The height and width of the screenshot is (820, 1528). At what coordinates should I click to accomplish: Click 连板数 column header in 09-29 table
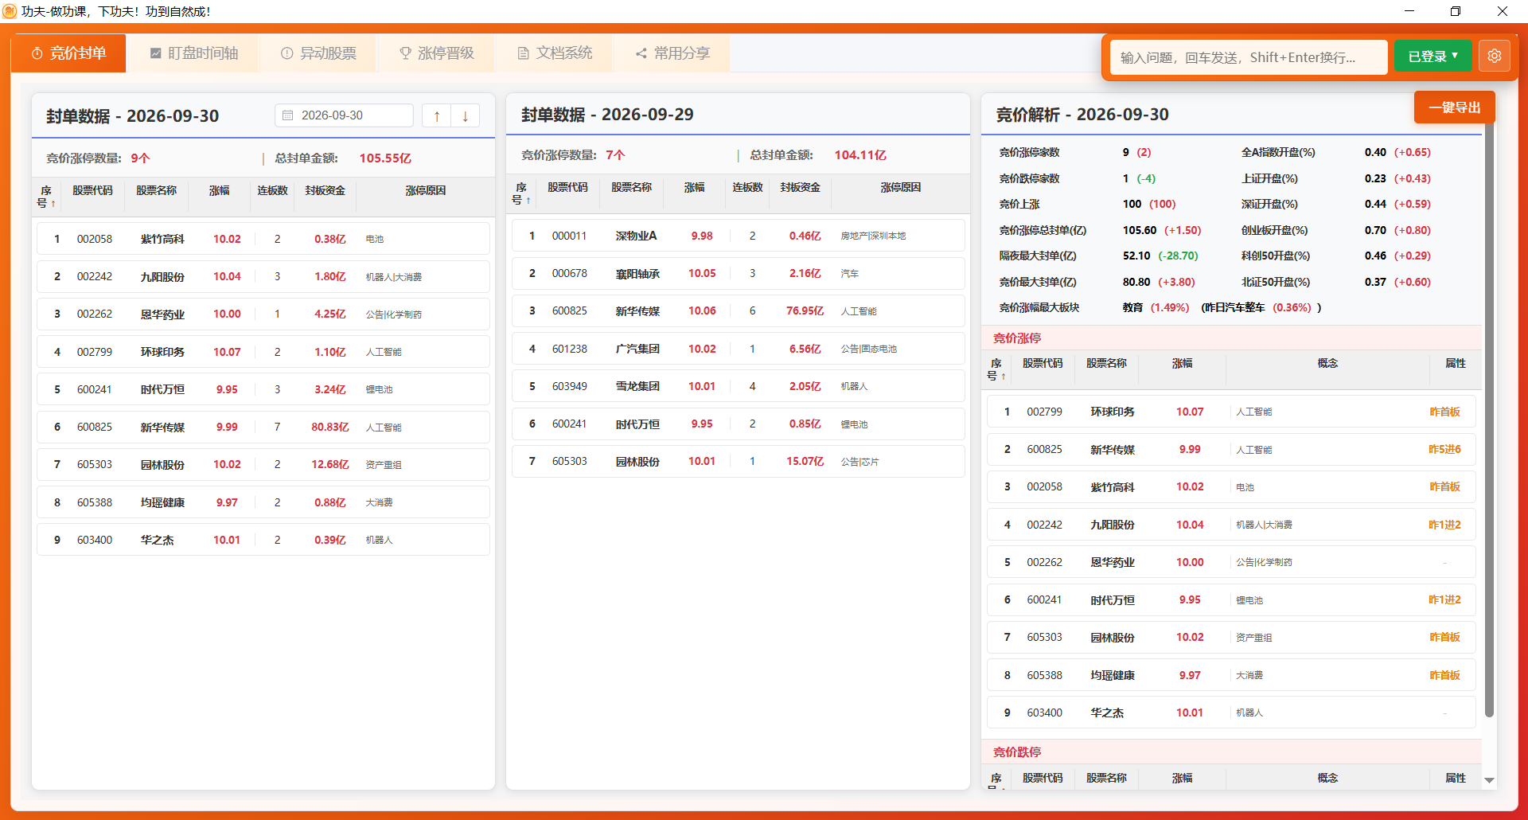[x=747, y=187]
